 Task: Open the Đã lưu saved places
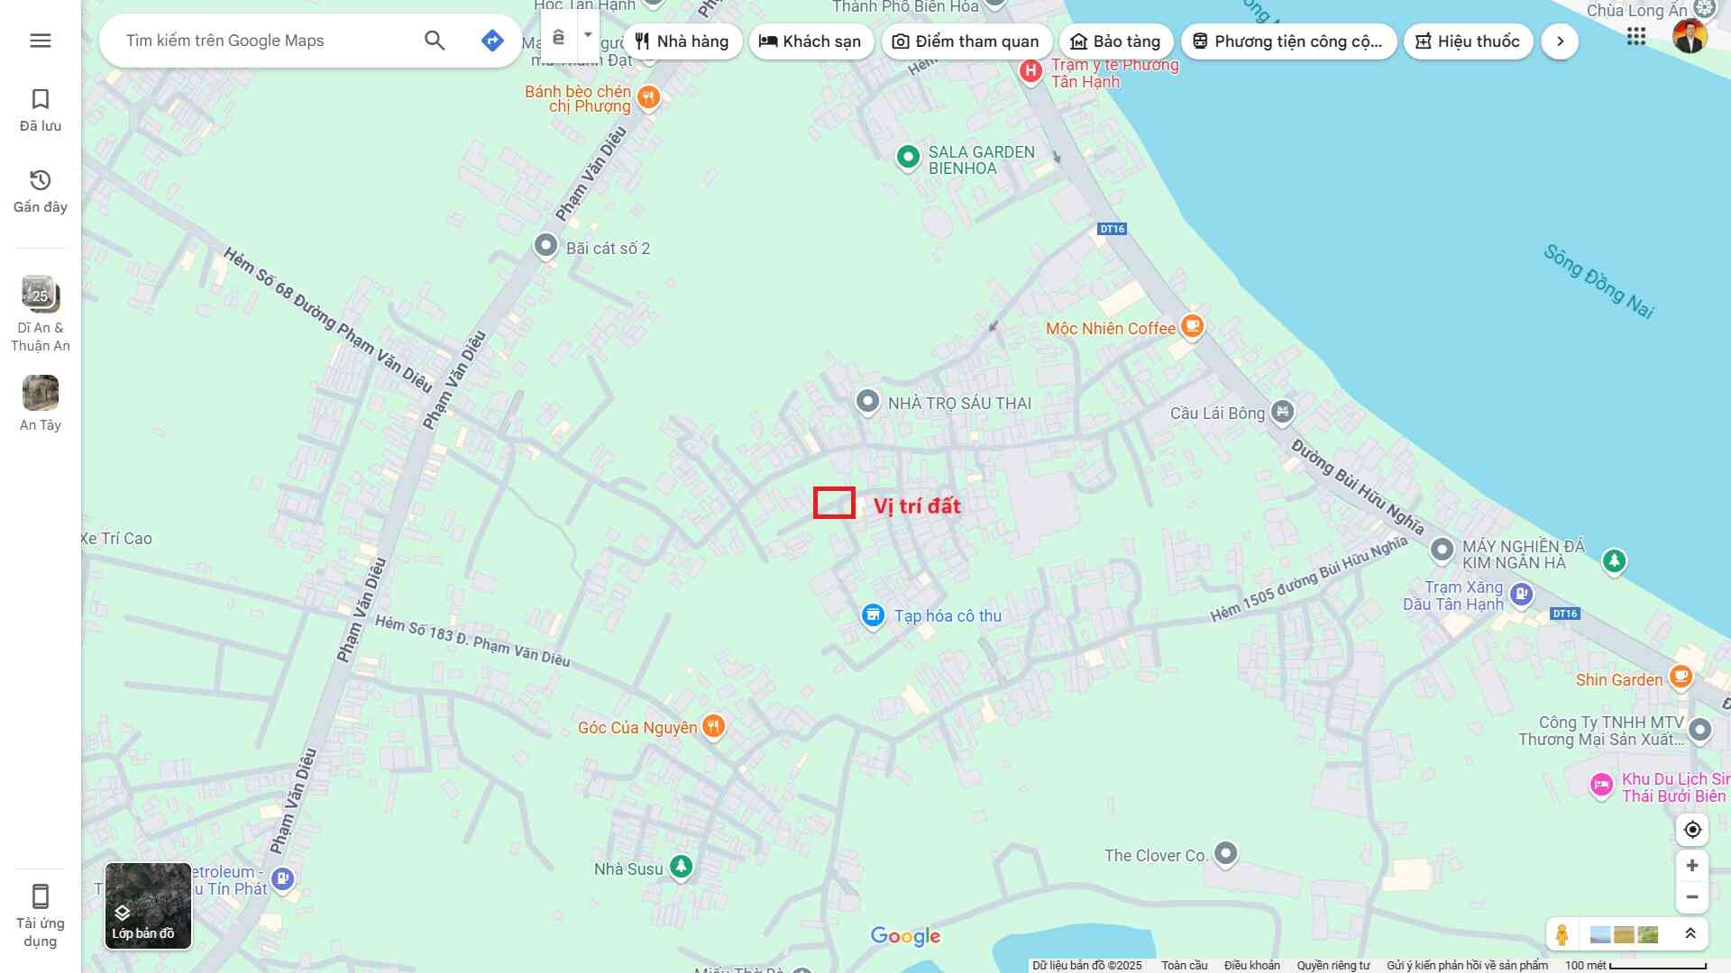click(x=41, y=110)
